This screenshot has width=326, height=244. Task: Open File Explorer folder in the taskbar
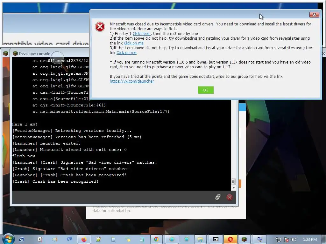[200, 240]
